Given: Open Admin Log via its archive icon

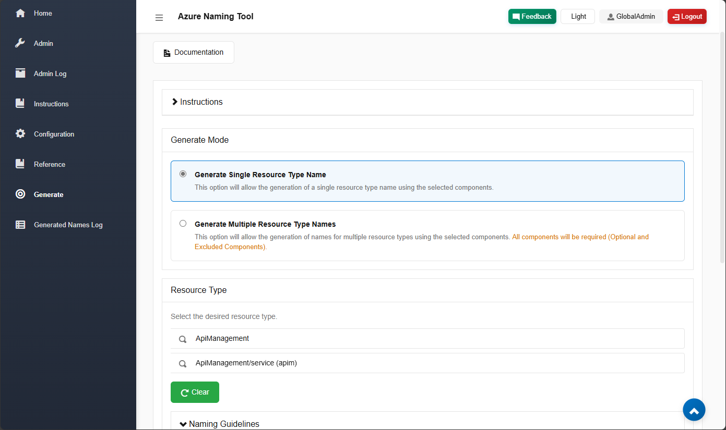Looking at the screenshot, I should click(x=20, y=73).
